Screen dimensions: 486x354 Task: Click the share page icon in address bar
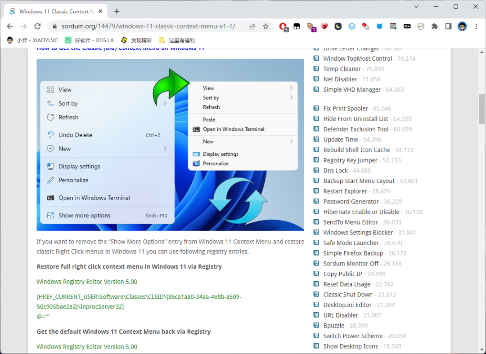[x=252, y=27]
